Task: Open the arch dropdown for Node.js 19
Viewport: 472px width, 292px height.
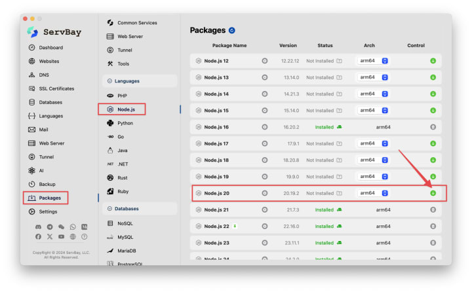Action: coord(373,177)
